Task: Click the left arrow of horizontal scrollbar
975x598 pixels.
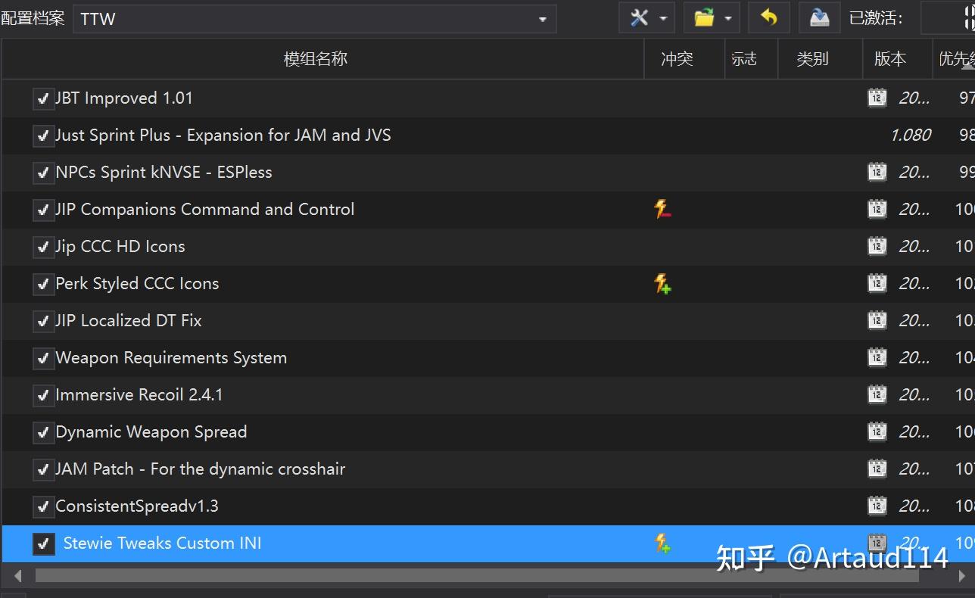Action: [x=17, y=576]
